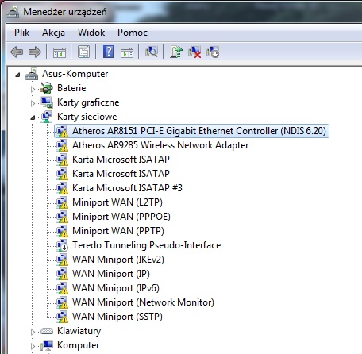Image resolution: width=362 pixels, height=354 pixels.
Task: Click Scan for hardware changes icon
Action: pyautogui.click(x=152, y=52)
